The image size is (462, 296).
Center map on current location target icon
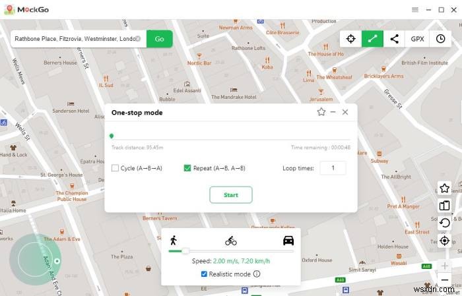click(444, 241)
